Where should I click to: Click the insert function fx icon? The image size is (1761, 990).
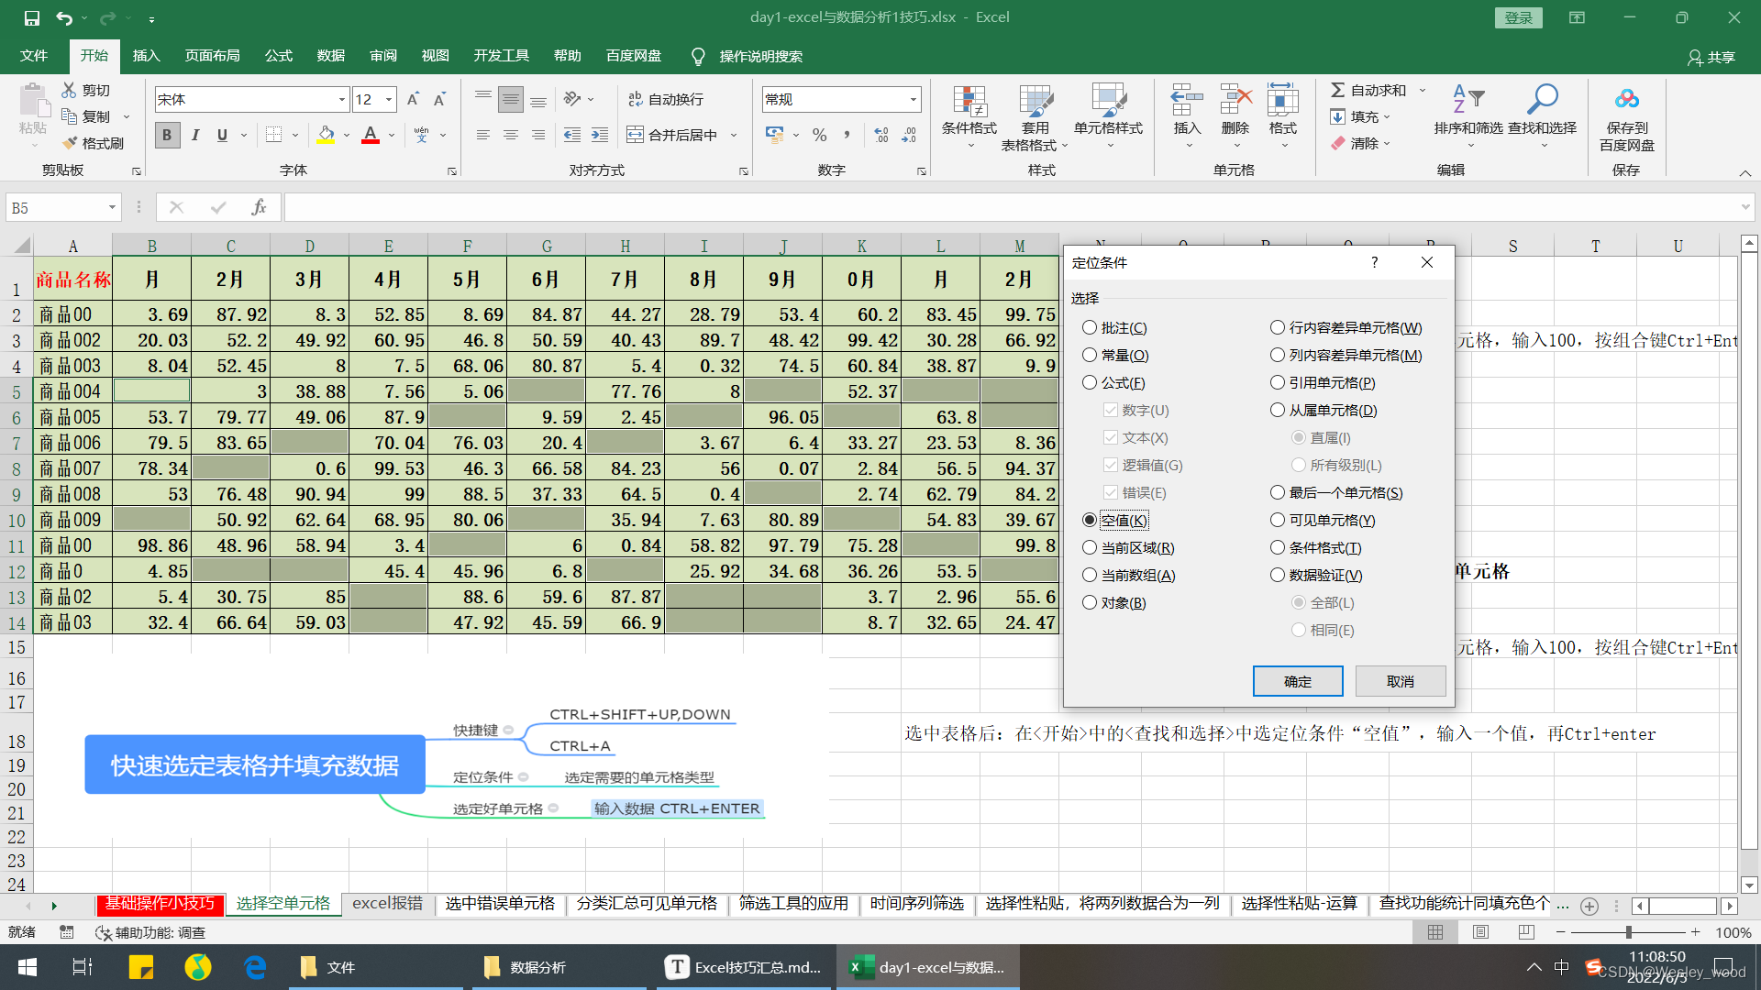(x=259, y=208)
